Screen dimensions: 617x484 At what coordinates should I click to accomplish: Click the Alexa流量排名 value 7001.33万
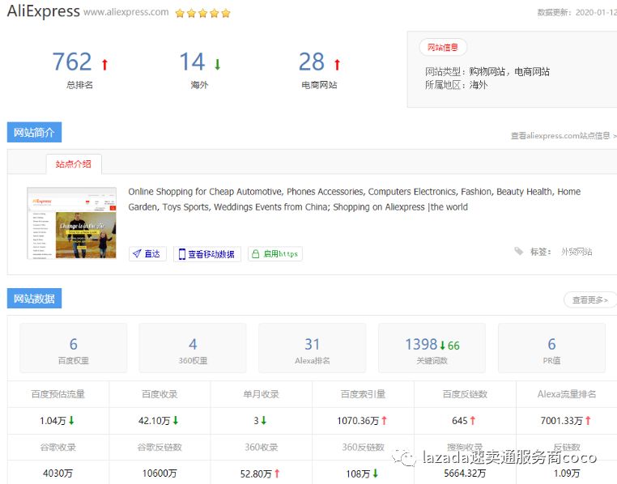[561, 421]
